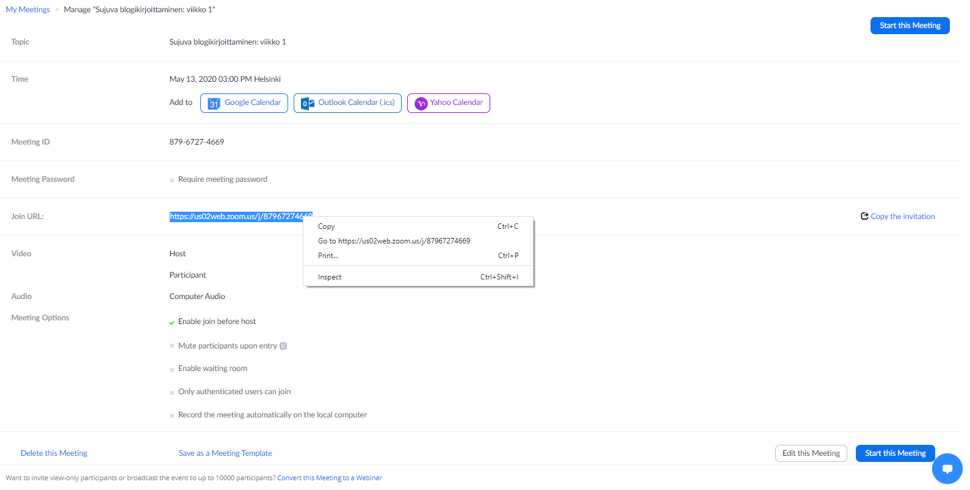970x490 pixels.
Task: Select Print... from the context menu
Action: tap(328, 256)
